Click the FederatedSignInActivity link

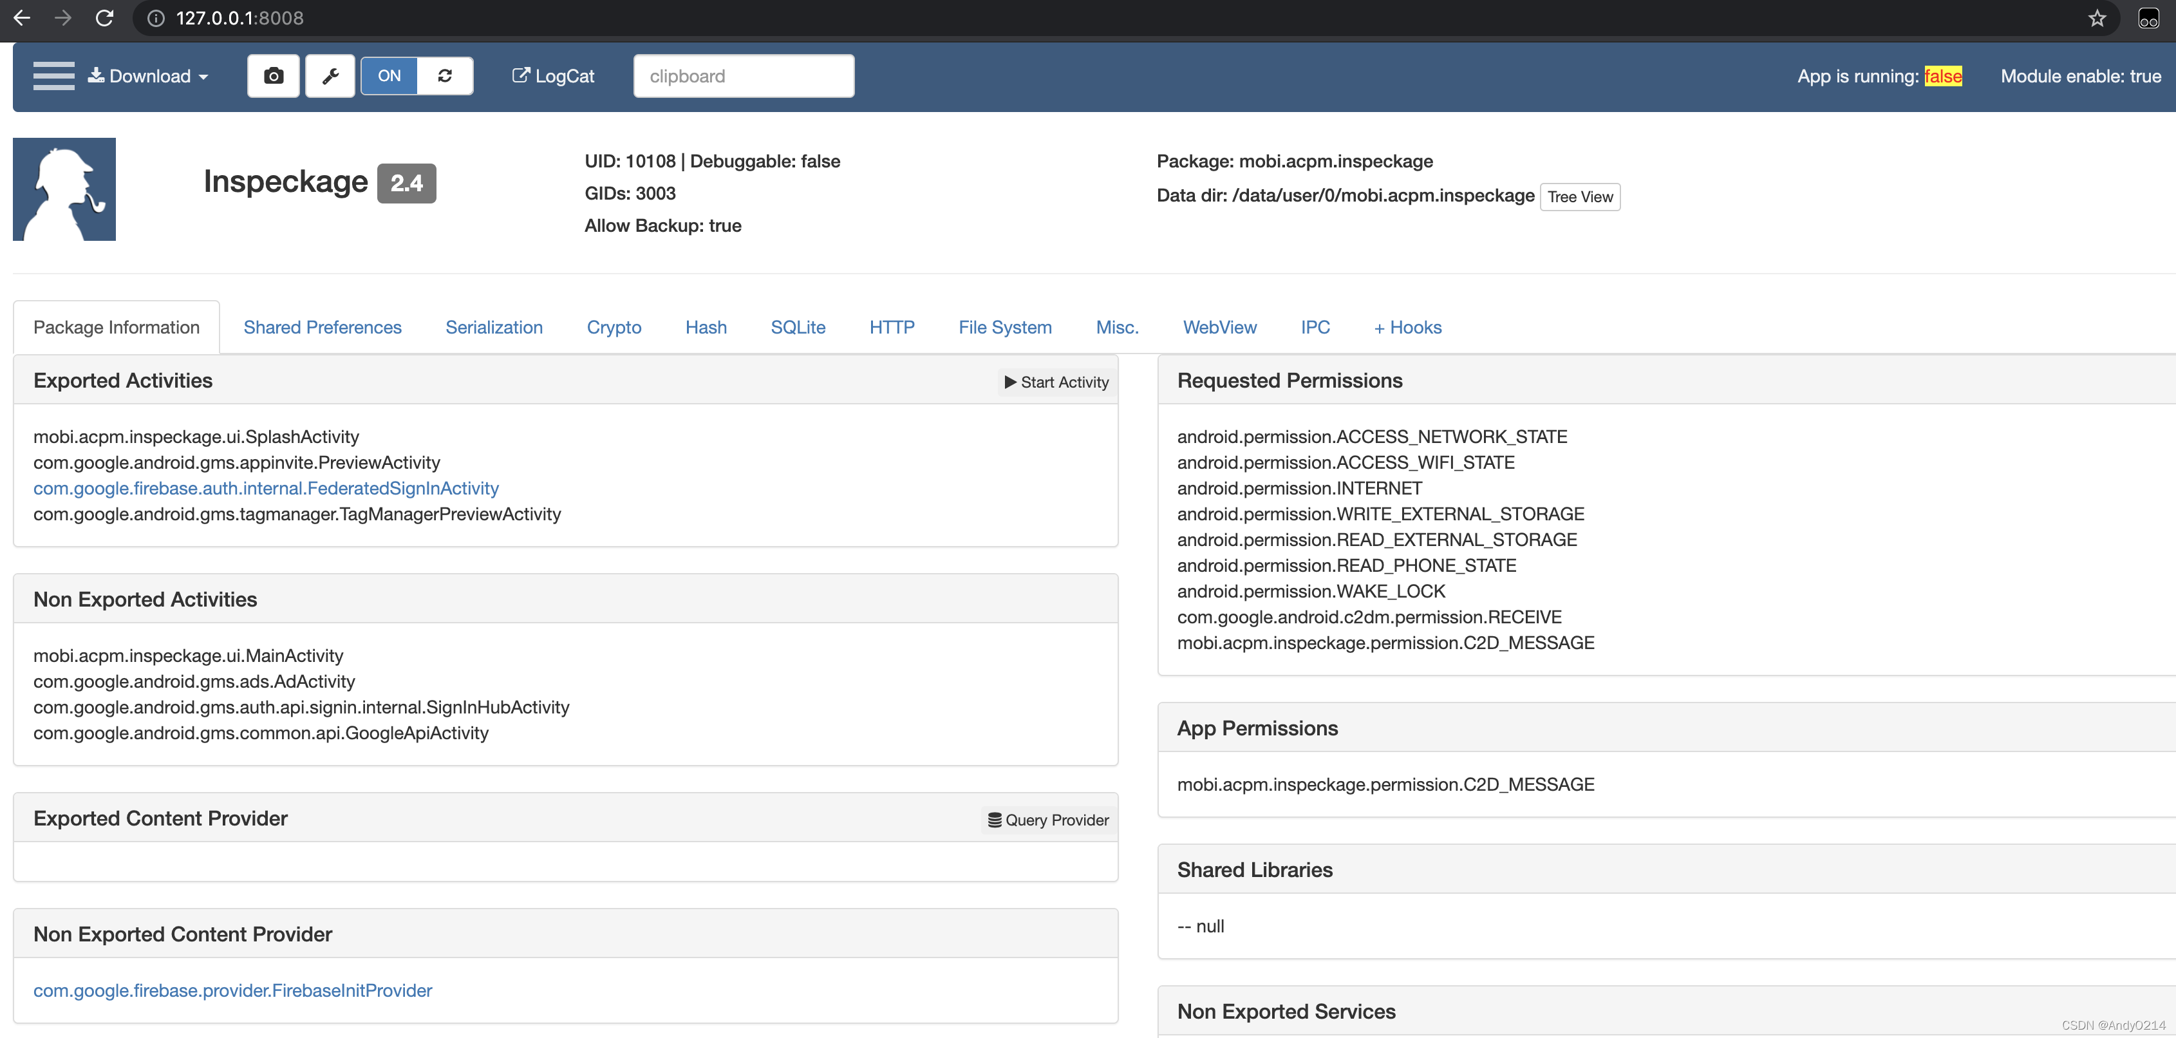pos(266,488)
